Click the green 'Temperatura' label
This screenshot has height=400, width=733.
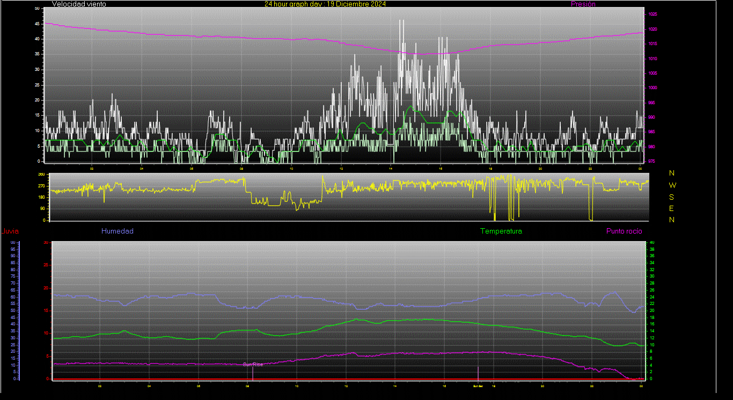[501, 231]
